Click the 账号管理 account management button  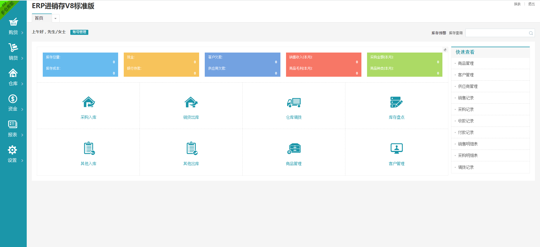[79, 32]
